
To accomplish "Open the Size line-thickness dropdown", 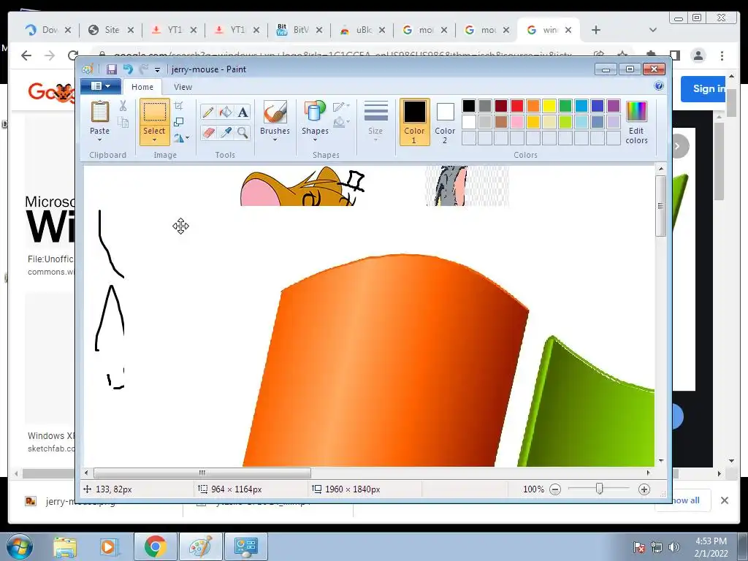I will [375, 122].
